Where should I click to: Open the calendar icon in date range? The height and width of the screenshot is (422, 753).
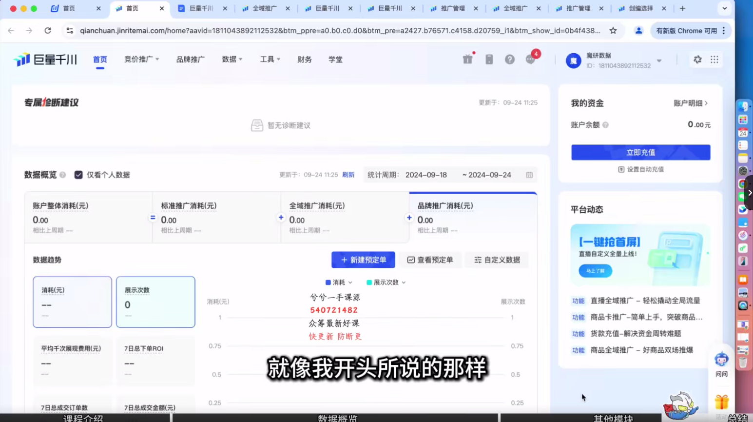click(529, 175)
